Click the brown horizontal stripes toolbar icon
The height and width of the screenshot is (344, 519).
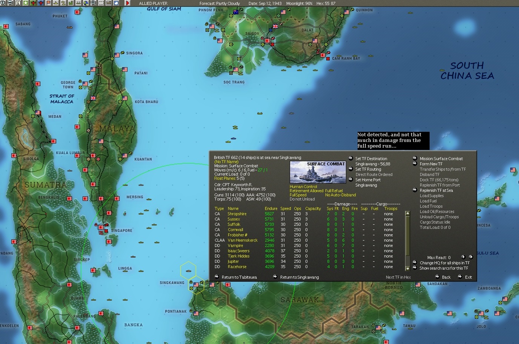[109, 3]
